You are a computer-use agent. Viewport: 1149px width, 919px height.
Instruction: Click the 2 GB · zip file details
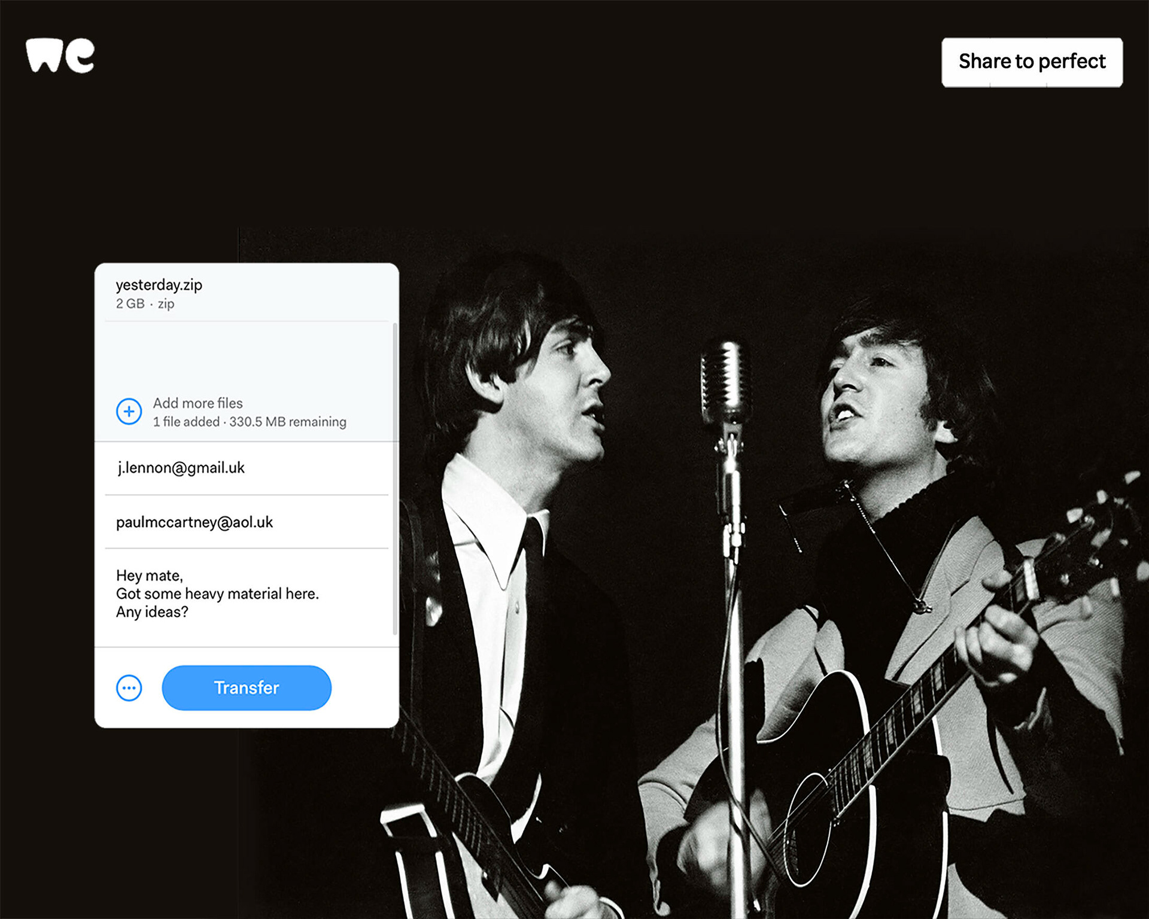click(145, 304)
